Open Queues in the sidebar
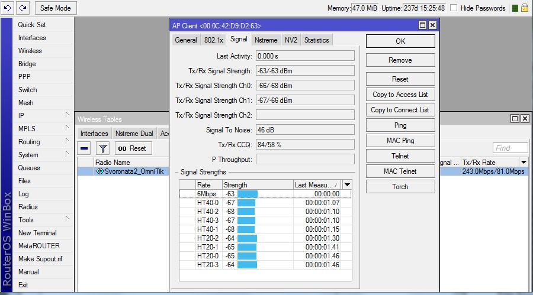Viewport: 533px width, 295px height. pos(29,168)
